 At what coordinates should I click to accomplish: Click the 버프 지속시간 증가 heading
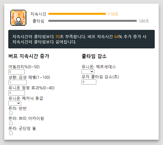[x=29, y=56]
